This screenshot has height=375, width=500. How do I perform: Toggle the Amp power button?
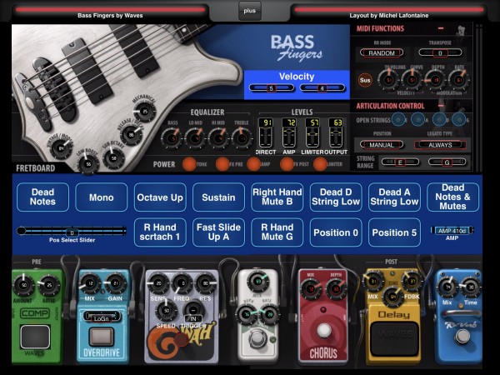tap(253, 164)
